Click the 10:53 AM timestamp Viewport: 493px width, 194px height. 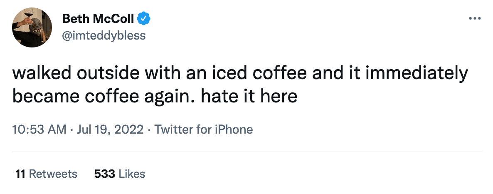click(39, 129)
